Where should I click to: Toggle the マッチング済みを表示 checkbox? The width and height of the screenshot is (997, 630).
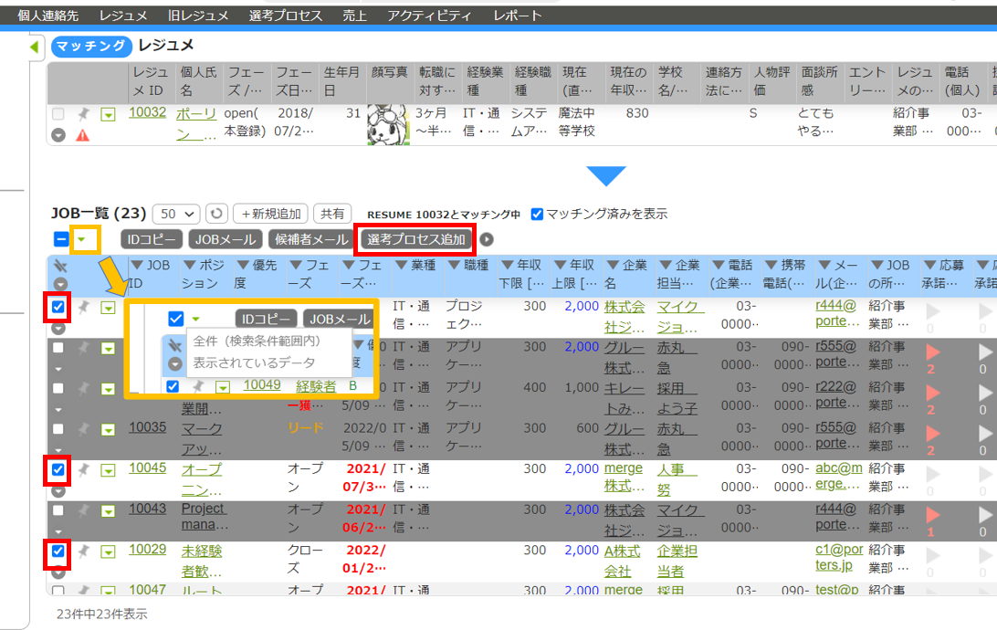tap(537, 214)
